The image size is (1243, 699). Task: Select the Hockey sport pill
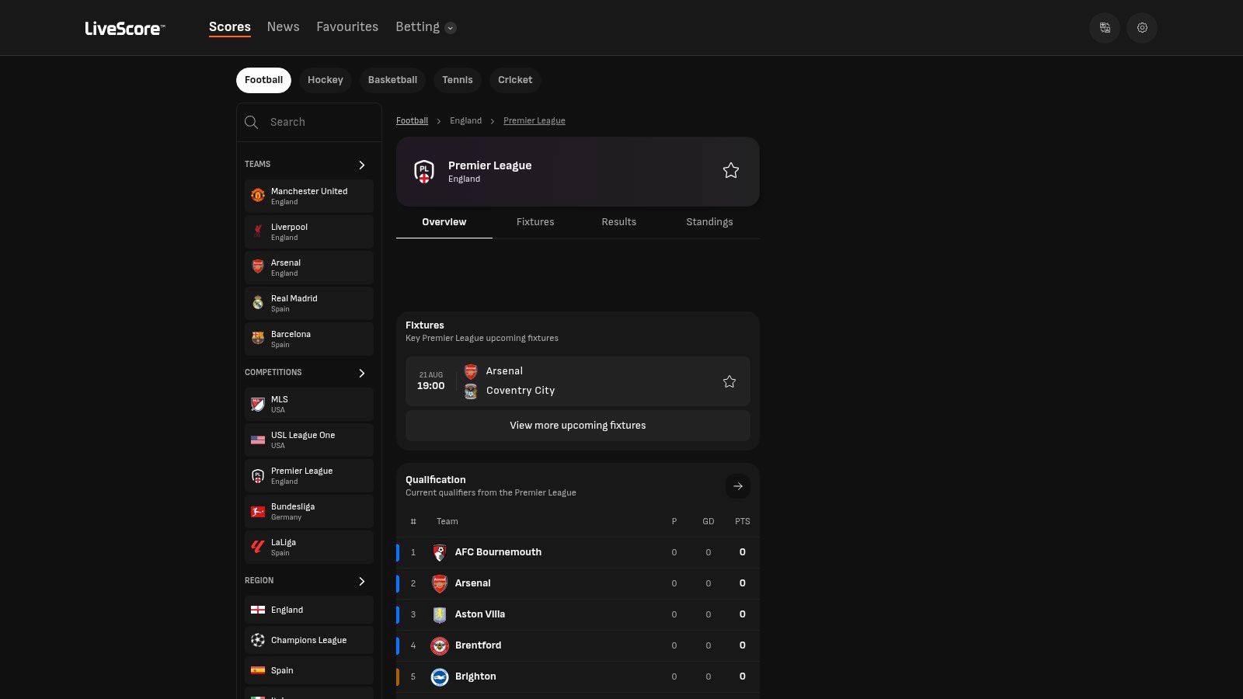point(326,80)
